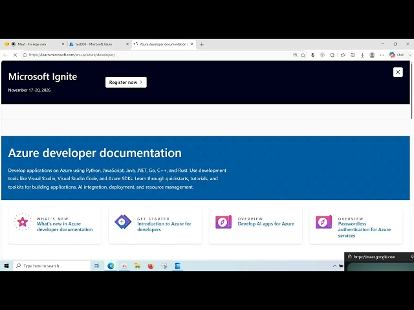Open File Explorer from the taskbar
The width and height of the screenshot is (414, 310).
[x=137, y=265]
